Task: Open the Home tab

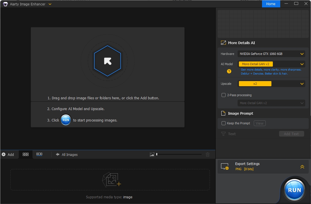Action: coord(271,4)
